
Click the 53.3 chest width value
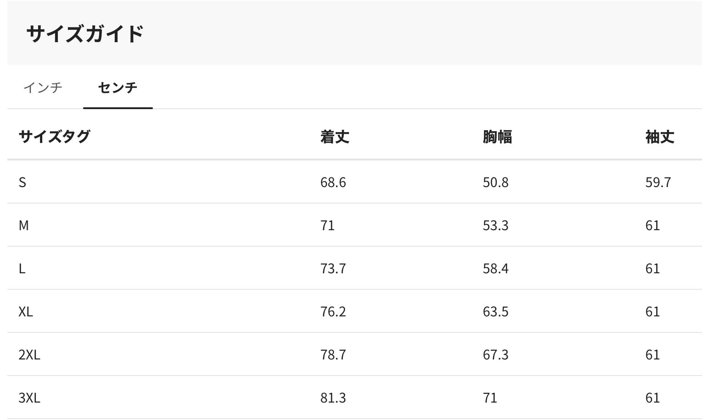click(x=495, y=226)
